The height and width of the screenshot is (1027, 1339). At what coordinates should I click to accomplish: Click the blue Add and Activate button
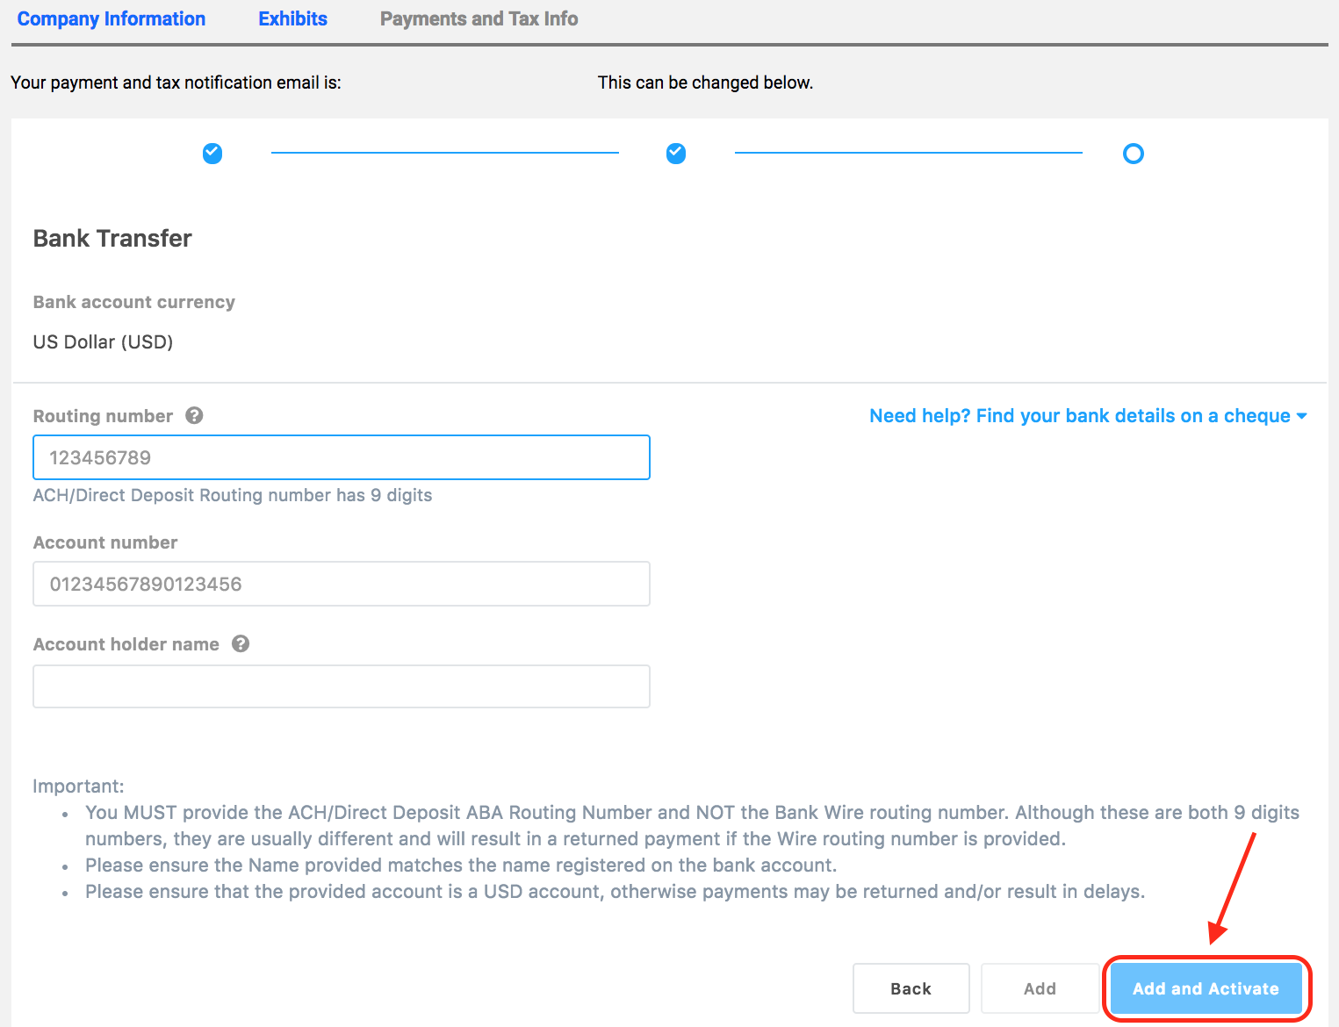1206,988
